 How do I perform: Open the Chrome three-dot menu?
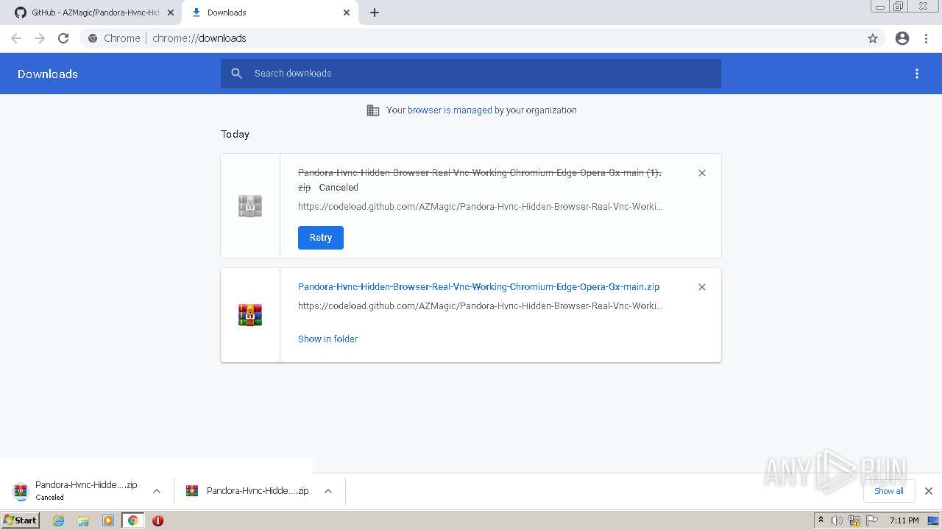tap(926, 38)
